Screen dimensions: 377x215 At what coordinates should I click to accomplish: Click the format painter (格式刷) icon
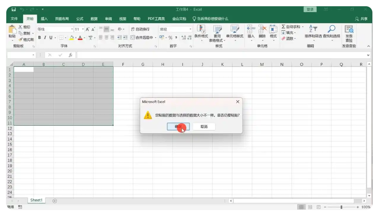coord(21,40)
